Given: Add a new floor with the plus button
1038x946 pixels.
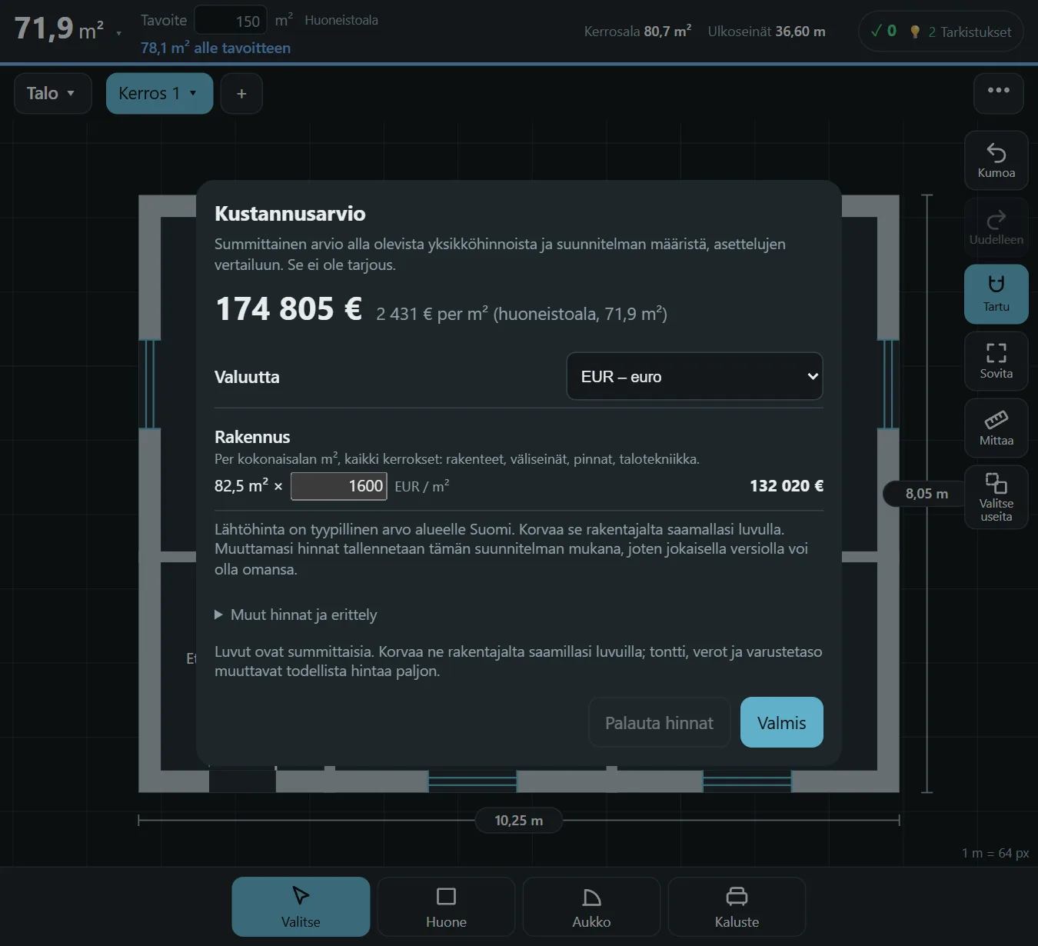Looking at the screenshot, I should [x=241, y=93].
